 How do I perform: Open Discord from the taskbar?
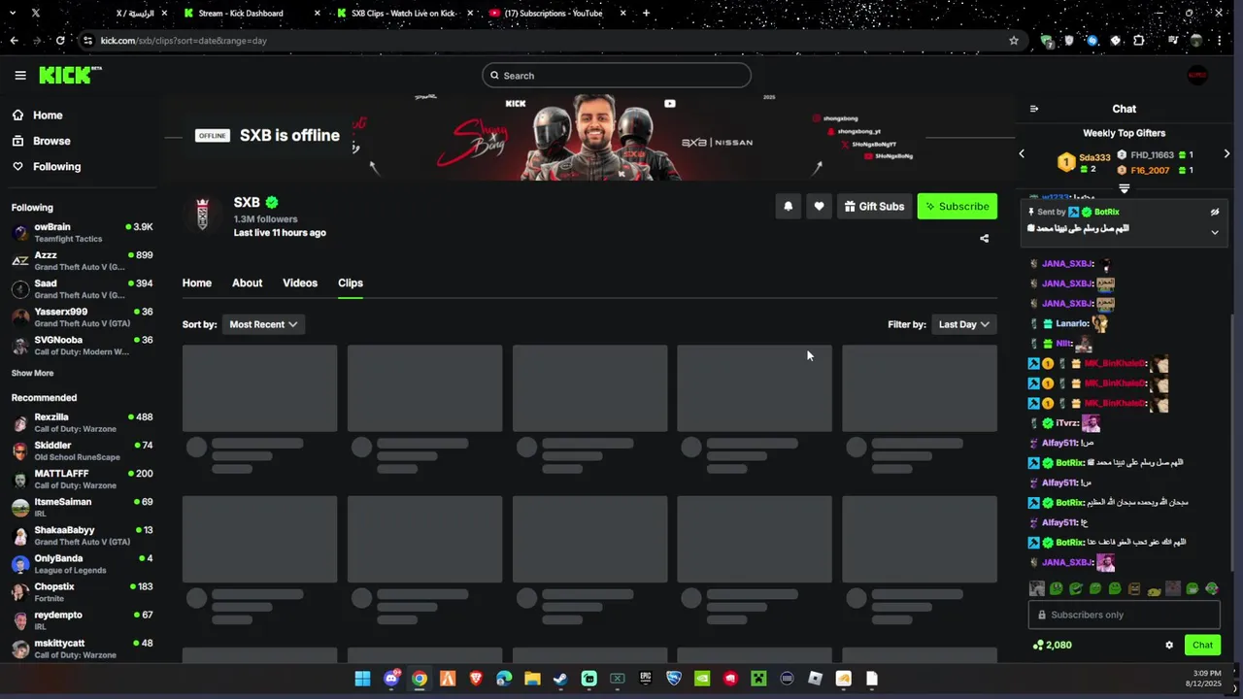(391, 679)
